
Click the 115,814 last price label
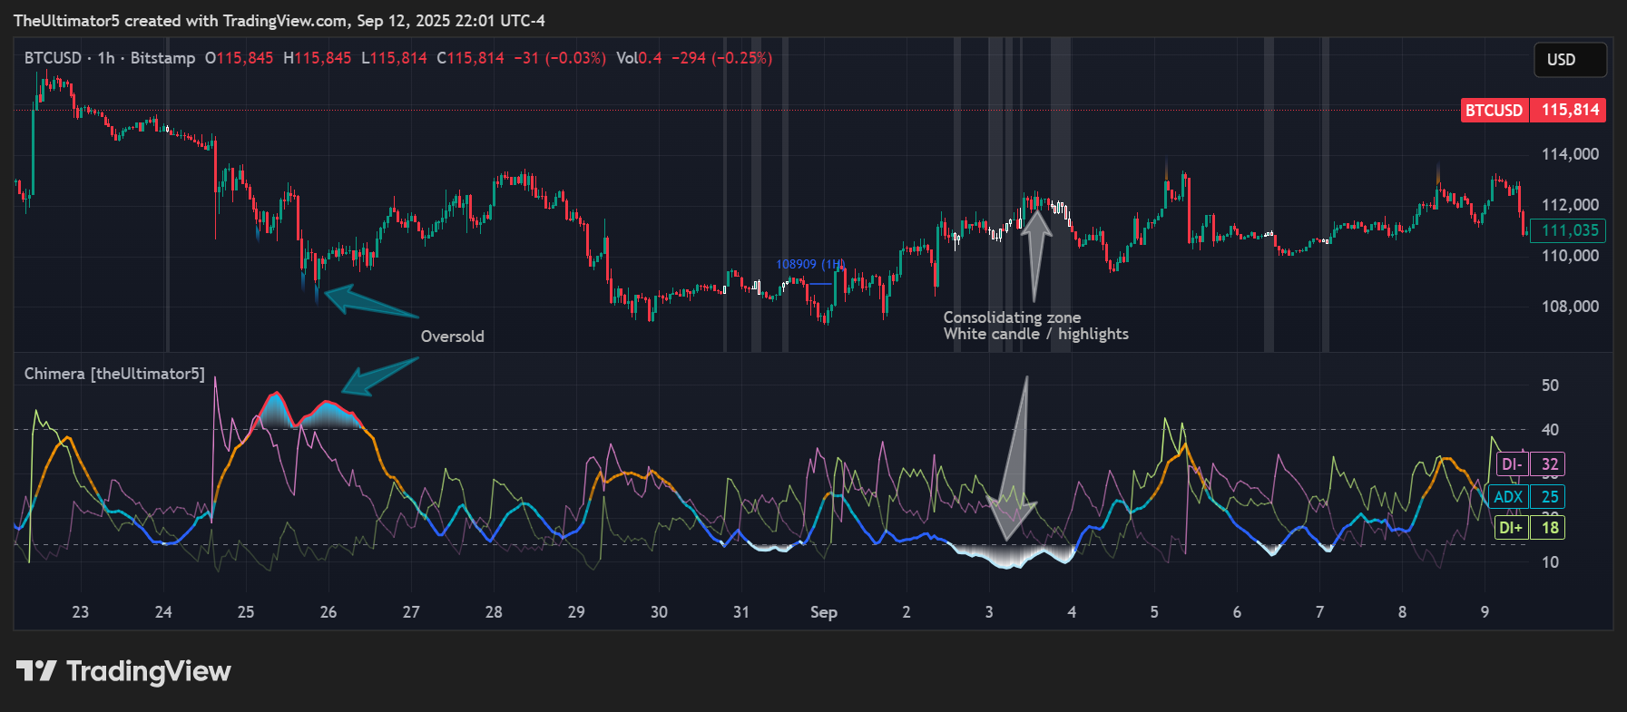point(1568,111)
